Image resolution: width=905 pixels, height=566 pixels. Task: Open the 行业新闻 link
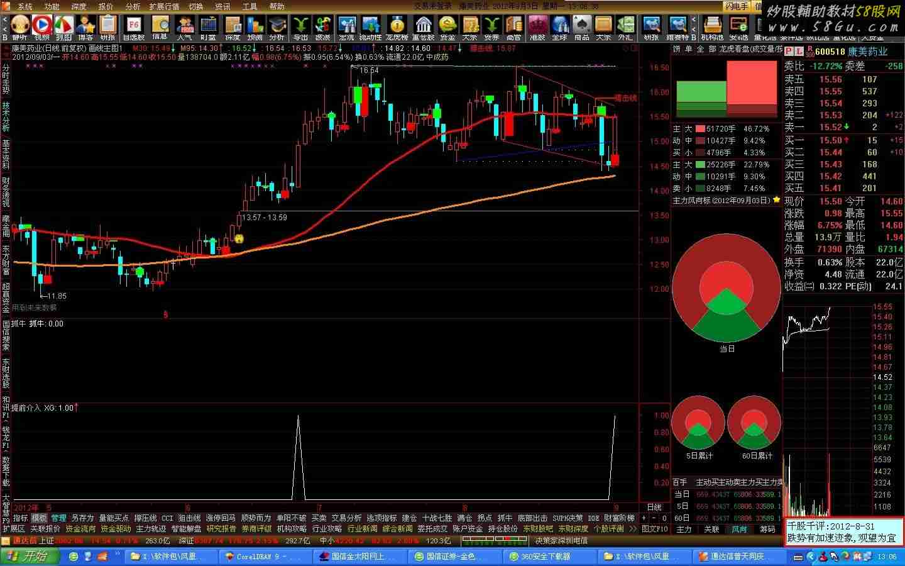pos(363,529)
